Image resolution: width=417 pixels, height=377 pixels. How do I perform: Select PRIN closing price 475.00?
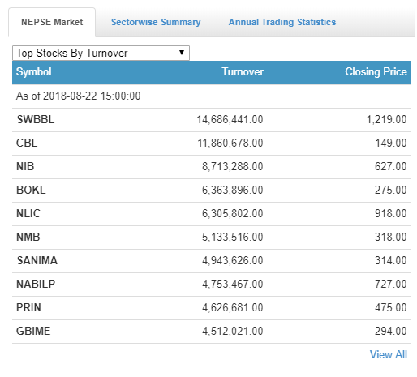pos(391,307)
